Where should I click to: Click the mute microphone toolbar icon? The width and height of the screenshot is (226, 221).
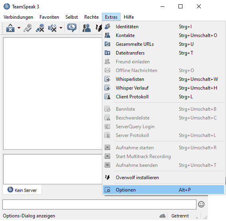pos(40,28)
